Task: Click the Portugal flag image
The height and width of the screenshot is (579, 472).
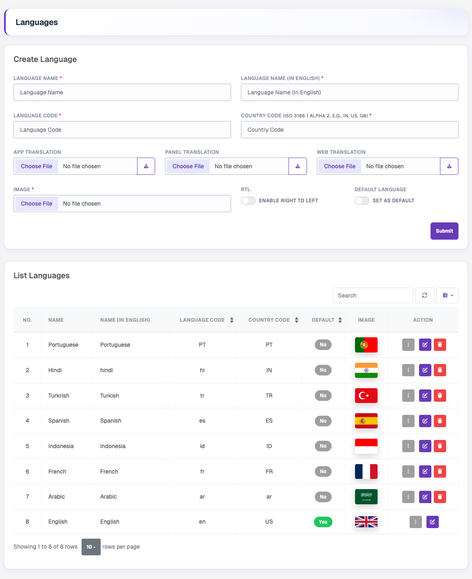Action: point(366,345)
